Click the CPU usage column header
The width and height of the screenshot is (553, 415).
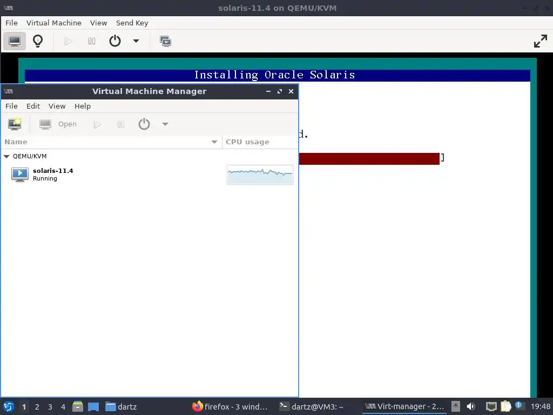pyautogui.click(x=260, y=142)
